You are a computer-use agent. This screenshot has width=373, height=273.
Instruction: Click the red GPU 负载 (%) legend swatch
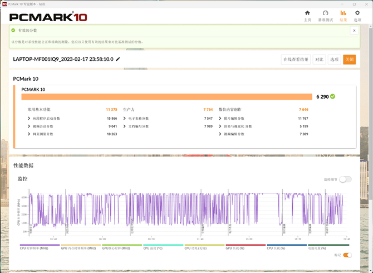point(246,245)
